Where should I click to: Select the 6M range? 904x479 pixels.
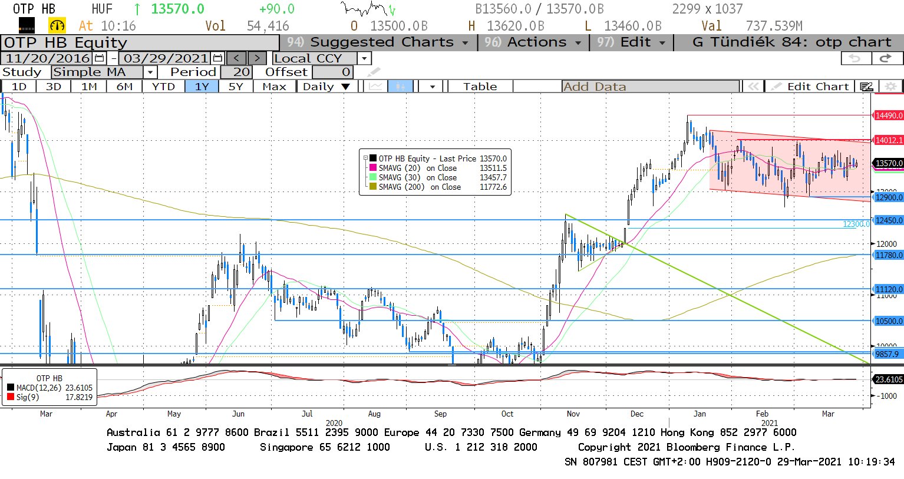pos(124,87)
